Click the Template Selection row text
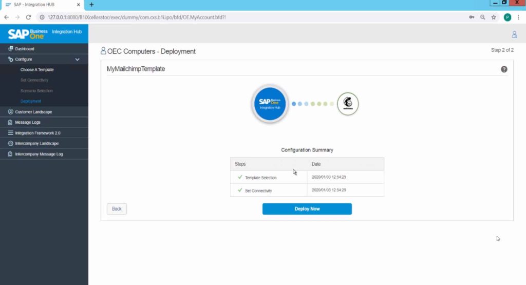The image size is (526, 285). point(260,178)
